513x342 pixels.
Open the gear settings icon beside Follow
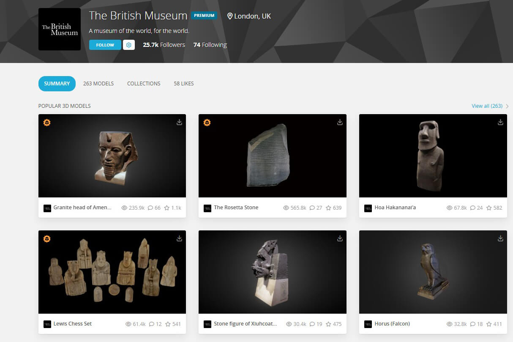129,45
